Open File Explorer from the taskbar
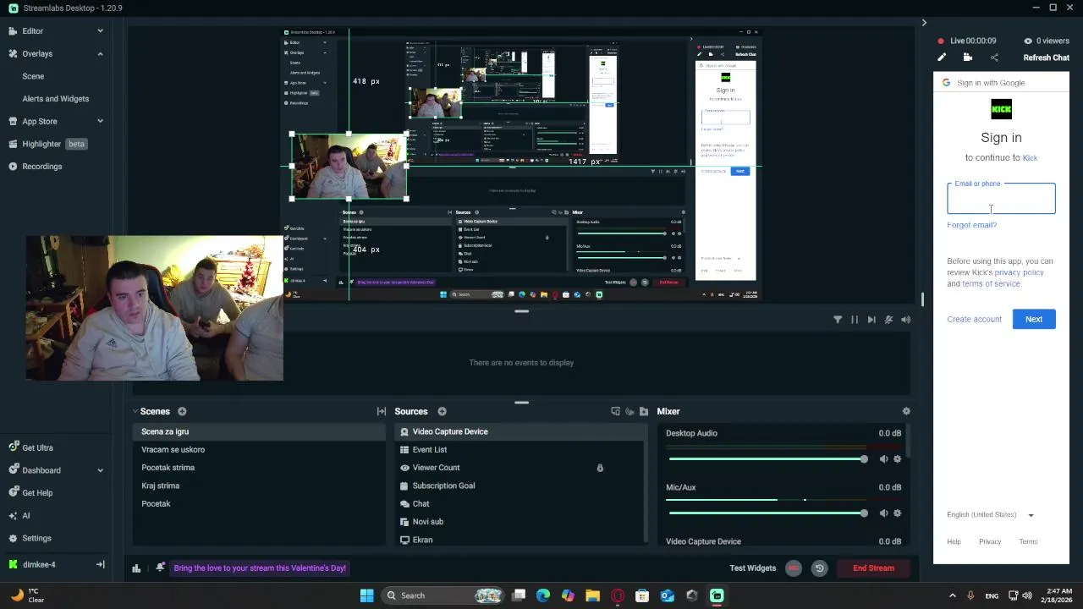This screenshot has width=1083, height=609. point(592,595)
